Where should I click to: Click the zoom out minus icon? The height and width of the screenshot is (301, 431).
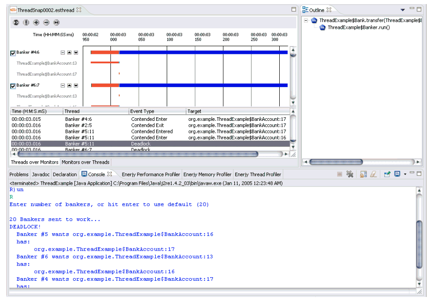pos(46,22)
